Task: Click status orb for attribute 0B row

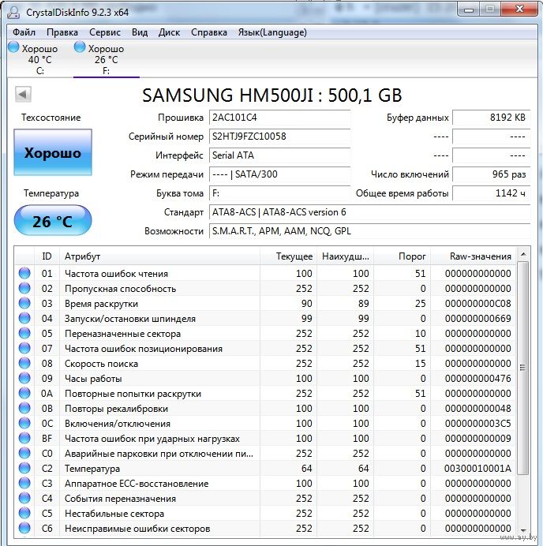Action: coord(24,408)
